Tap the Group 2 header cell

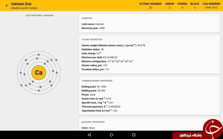(x=169, y=6)
